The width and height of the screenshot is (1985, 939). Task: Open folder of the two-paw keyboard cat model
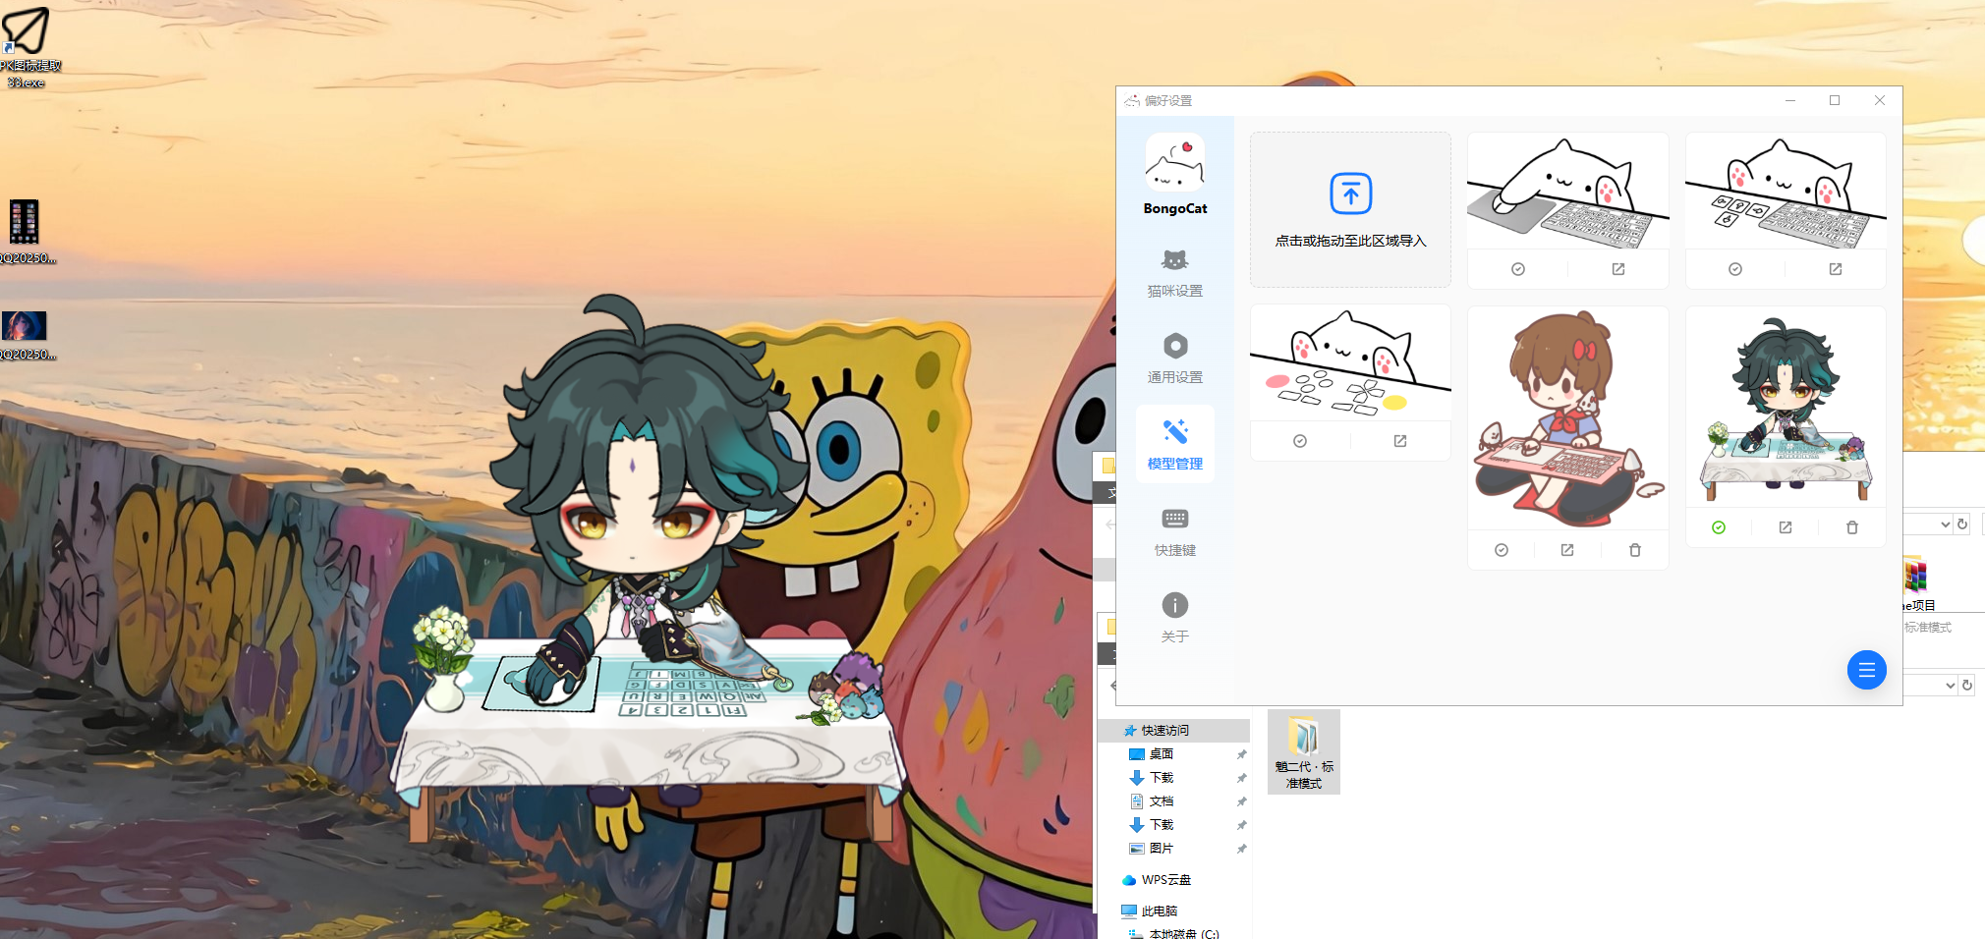tap(1835, 269)
